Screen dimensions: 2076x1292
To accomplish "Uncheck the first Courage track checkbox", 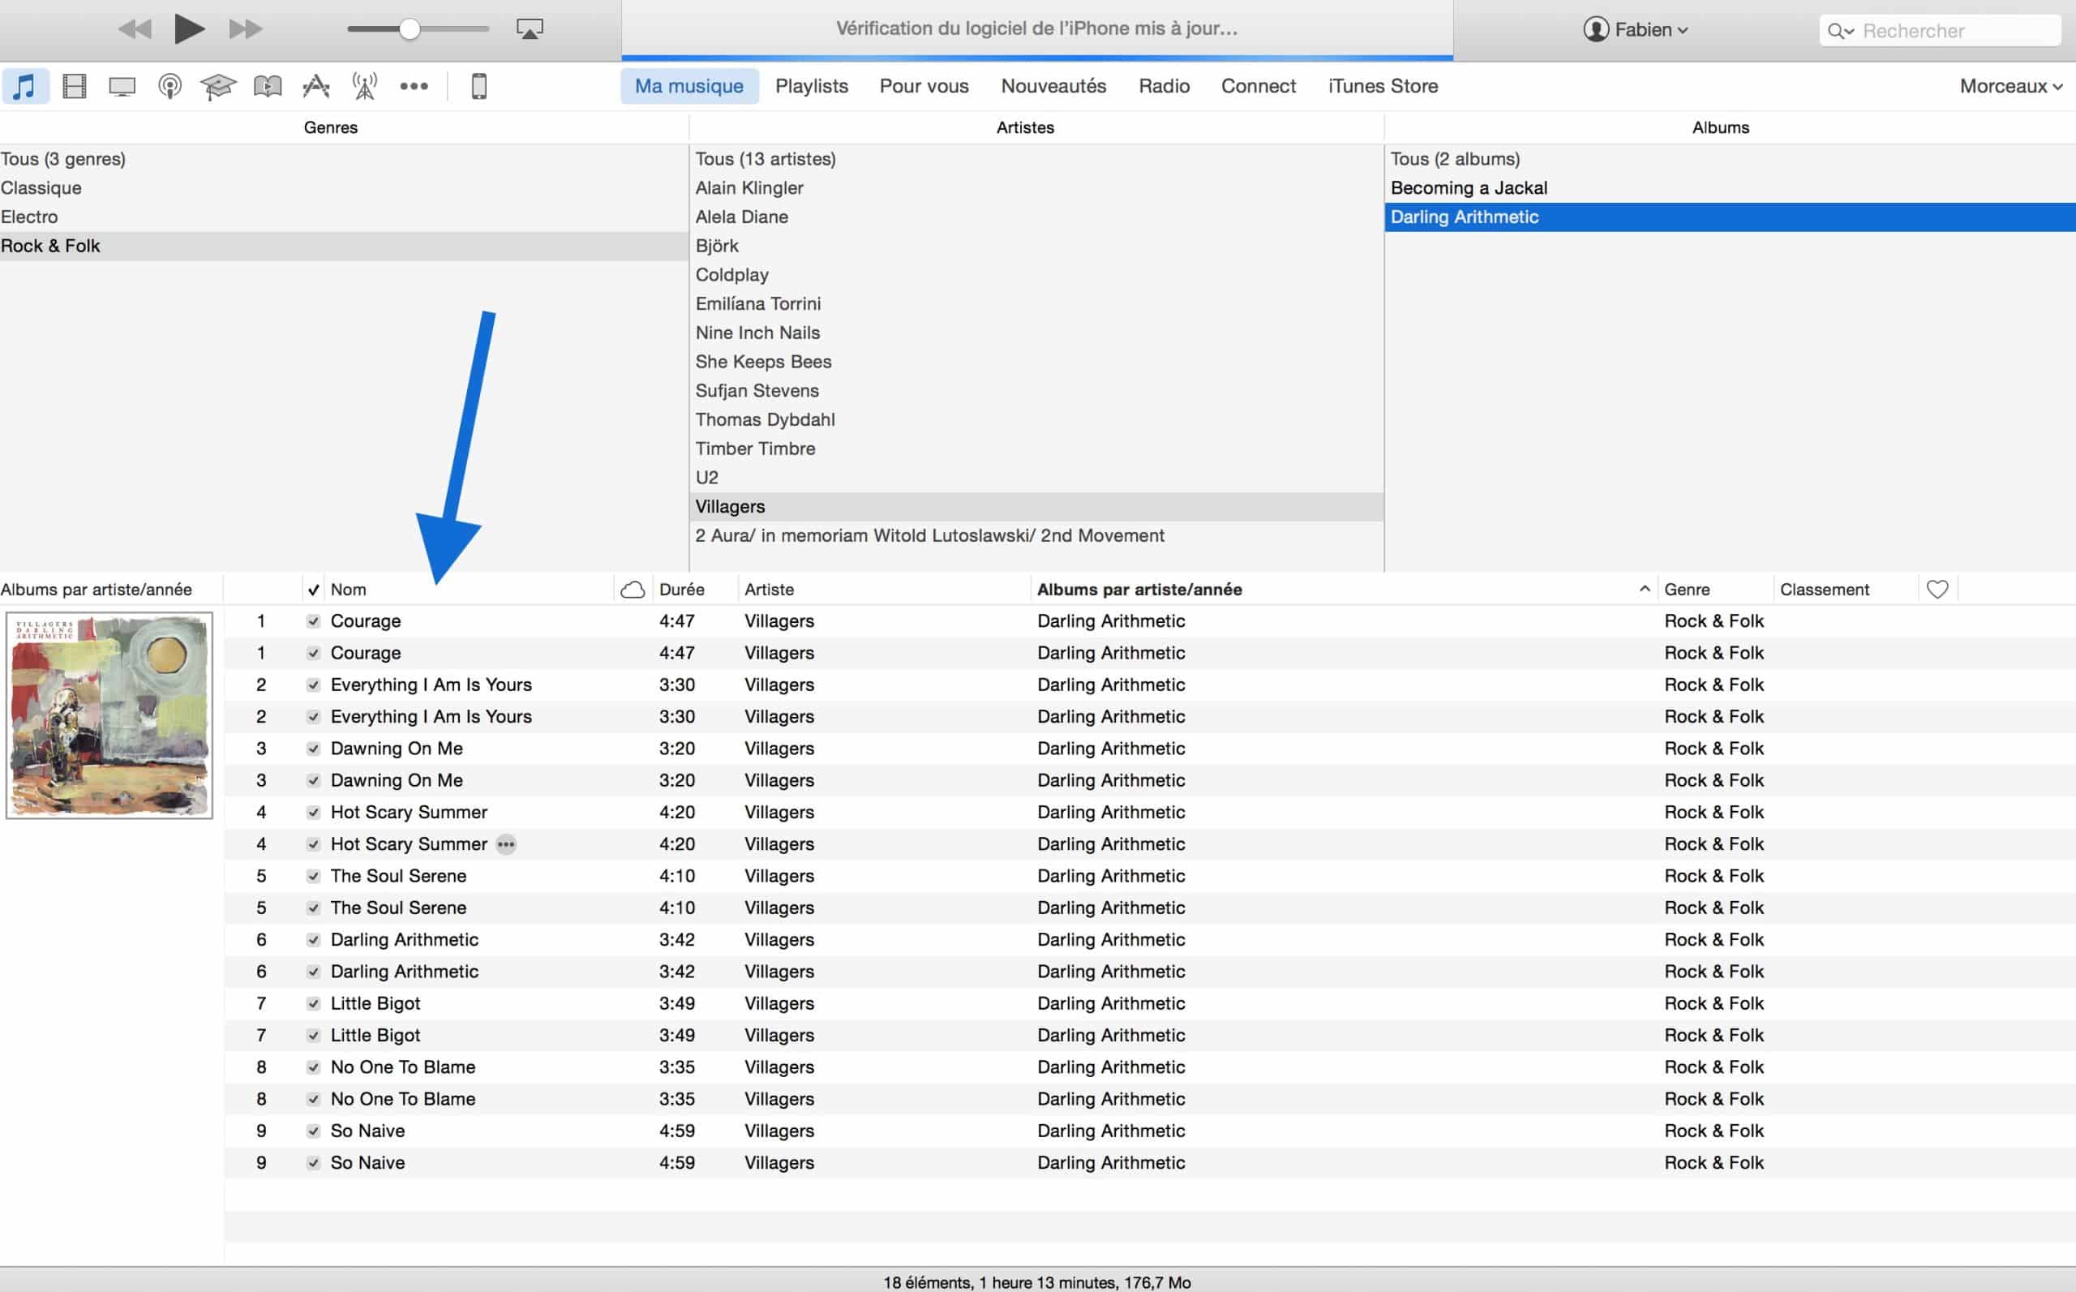I will point(314,621).
